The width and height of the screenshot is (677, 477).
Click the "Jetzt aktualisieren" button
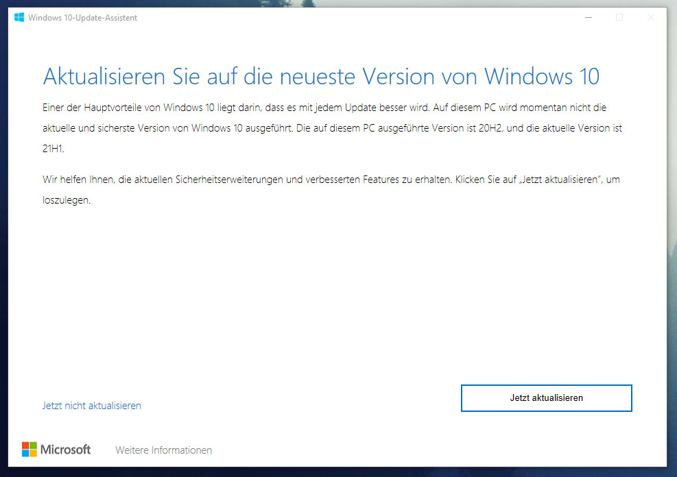click(546, 398)
